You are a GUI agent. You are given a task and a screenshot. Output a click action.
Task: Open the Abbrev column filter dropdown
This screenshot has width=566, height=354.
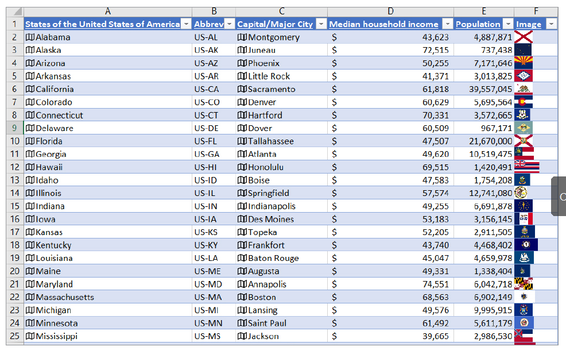point(229,24)
